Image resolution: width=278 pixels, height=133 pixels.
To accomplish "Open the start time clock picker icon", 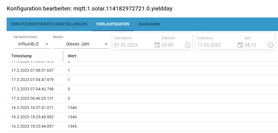I will point(188,45).
